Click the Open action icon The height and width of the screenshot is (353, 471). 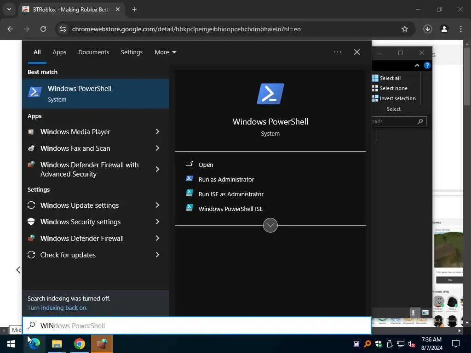coord(189,164)
